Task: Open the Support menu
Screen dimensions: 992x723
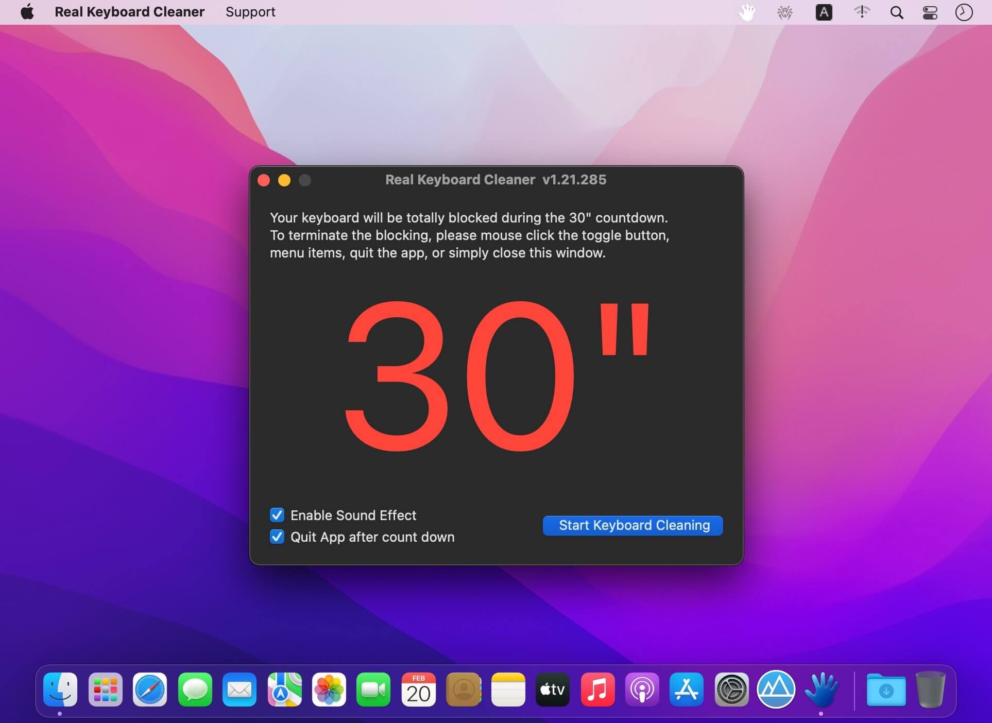Action: [x=250, y=12]
